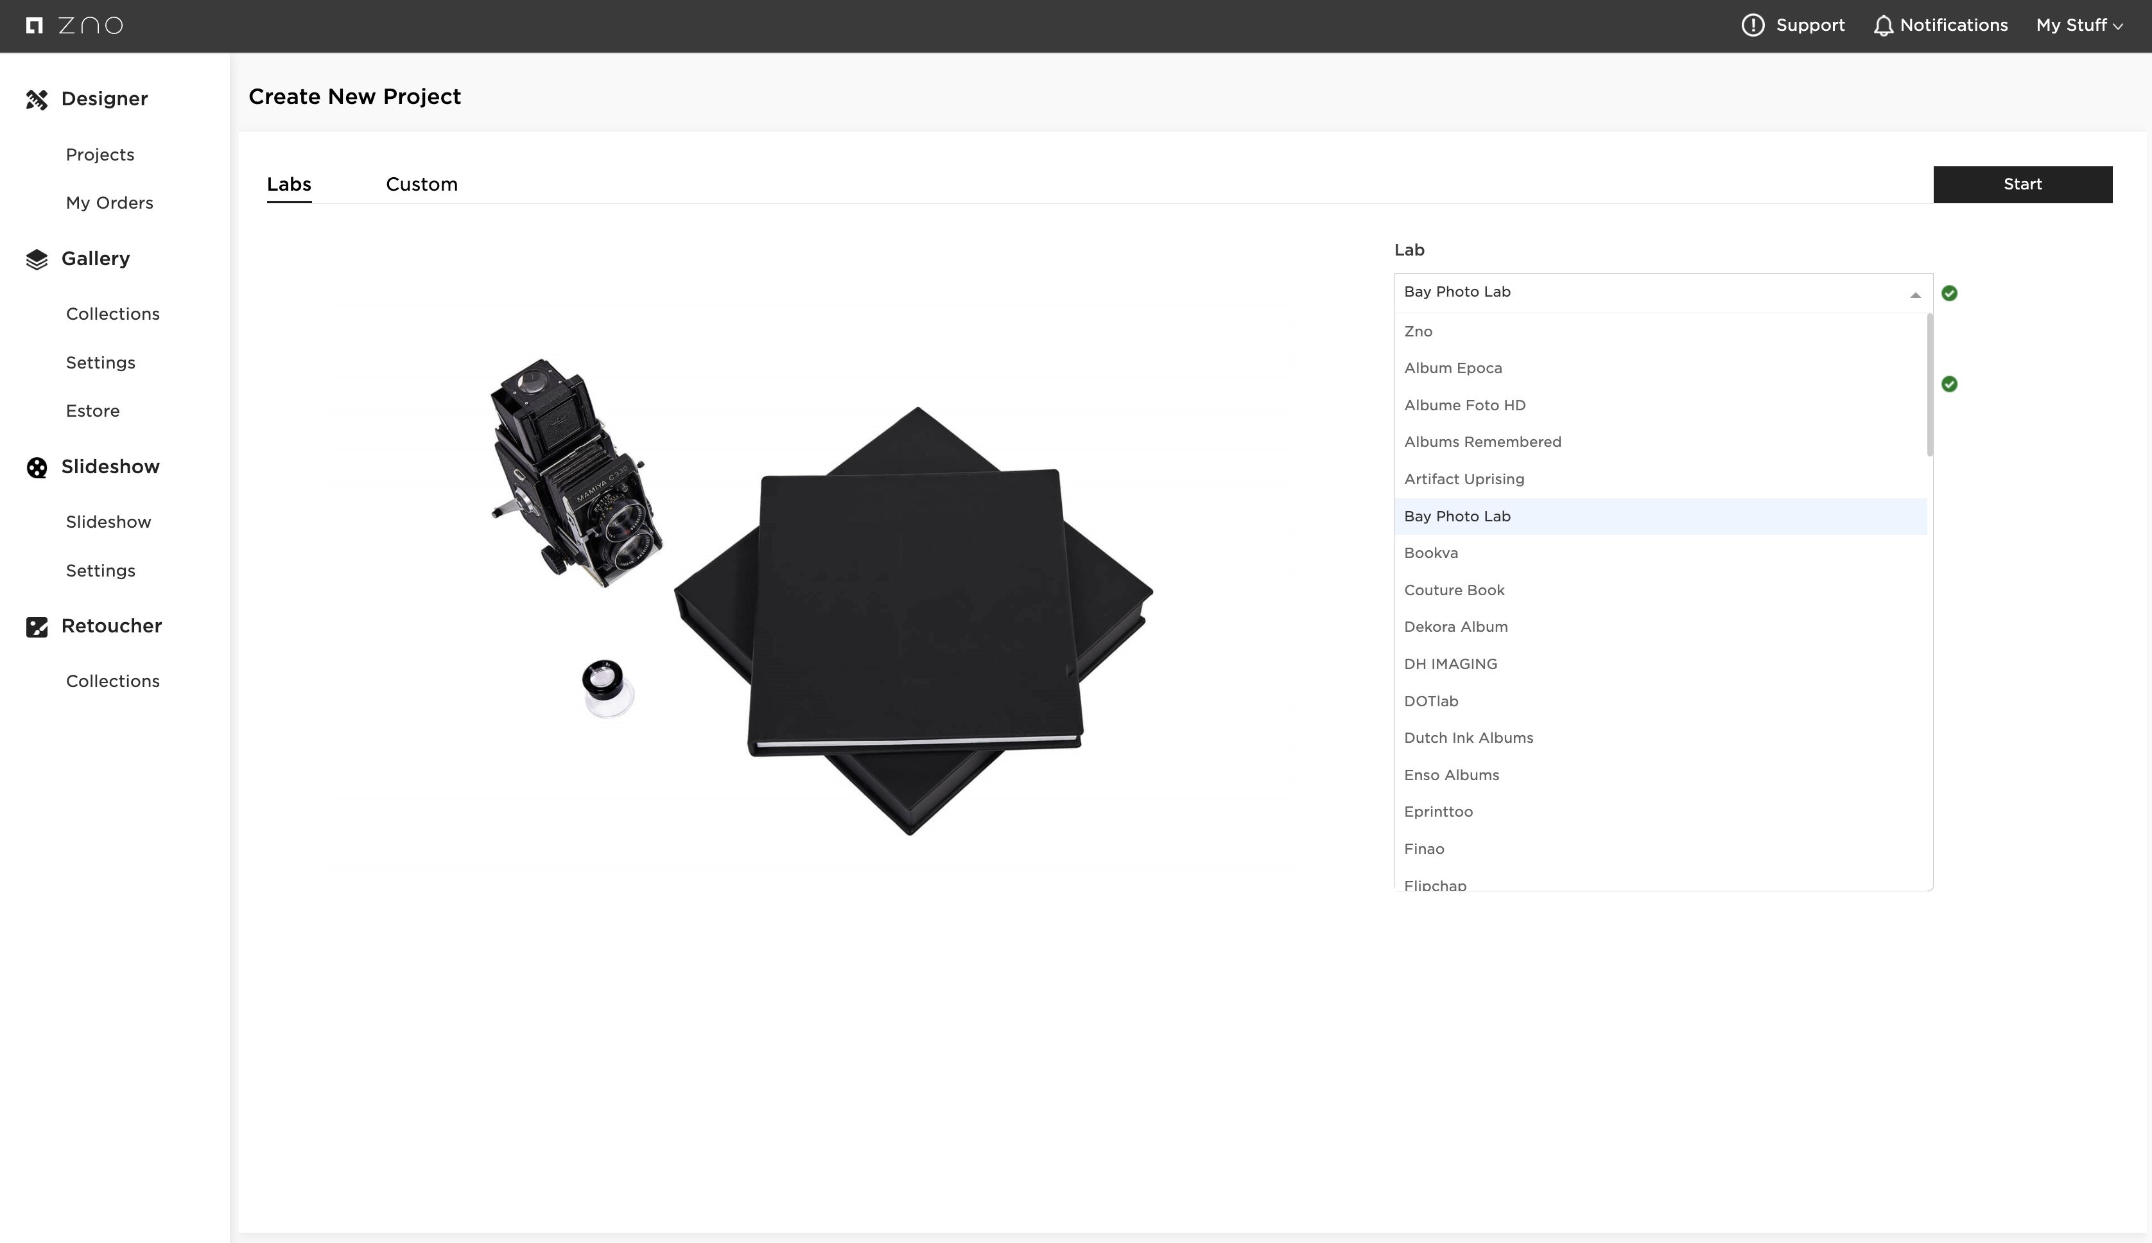2152x1243 pixels.
Task: Select Albume Foto HD lab option
Action: [1660, 406]
